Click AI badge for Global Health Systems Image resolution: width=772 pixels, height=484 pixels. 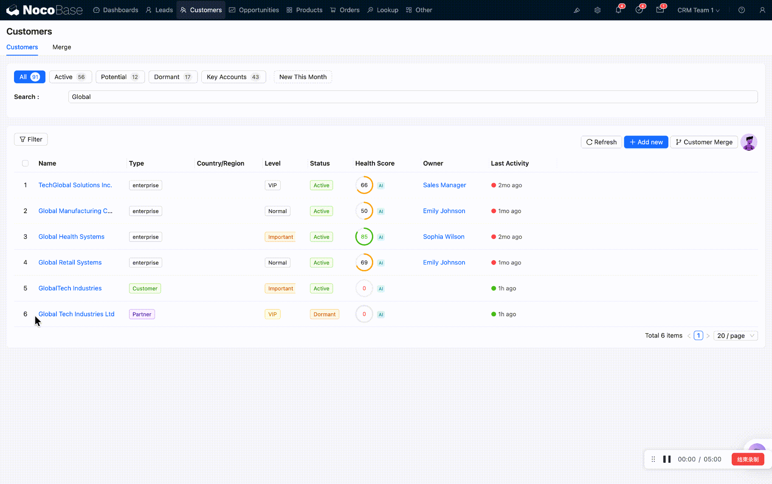click(x=381, y=237)
